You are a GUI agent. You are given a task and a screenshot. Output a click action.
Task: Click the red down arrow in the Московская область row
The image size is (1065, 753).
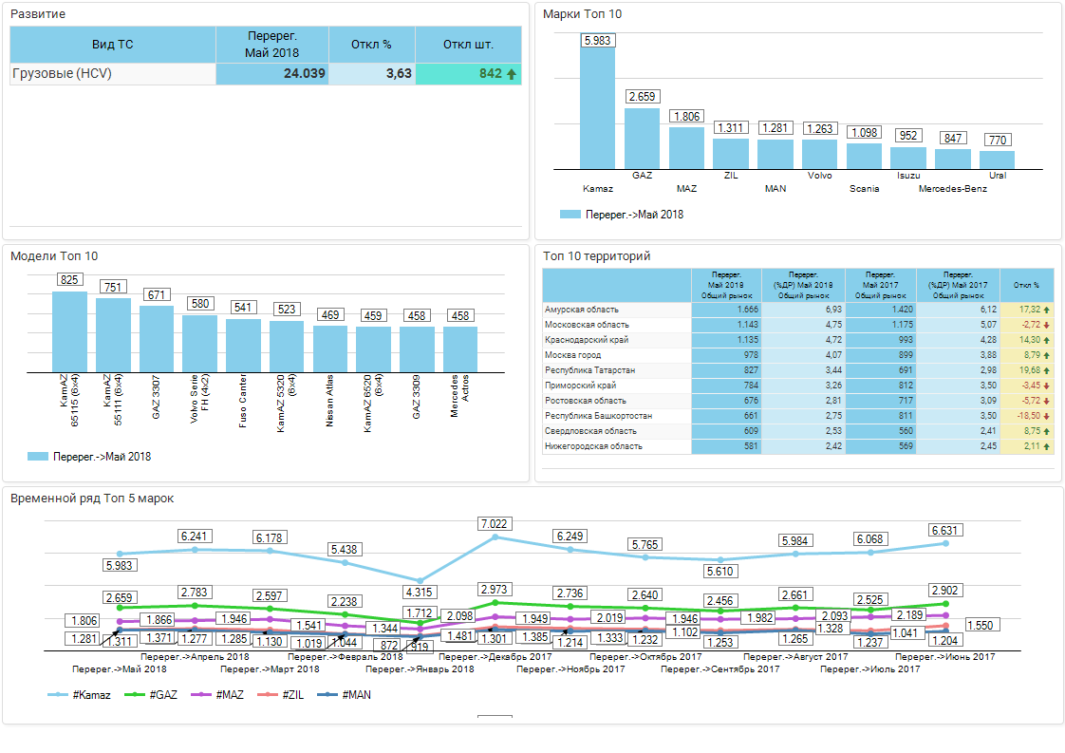click(1047, 325)
